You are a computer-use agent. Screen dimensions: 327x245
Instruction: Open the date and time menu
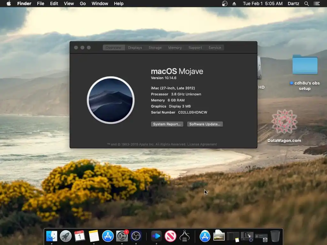(x=262, y=4)
